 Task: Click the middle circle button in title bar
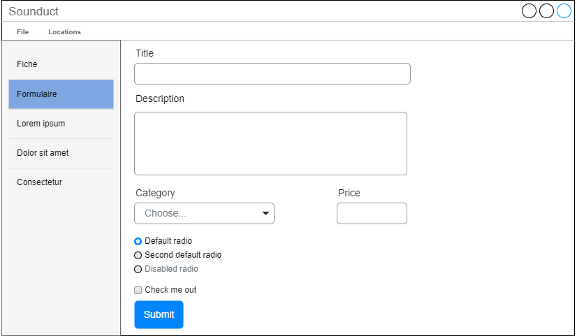(547, 11)
